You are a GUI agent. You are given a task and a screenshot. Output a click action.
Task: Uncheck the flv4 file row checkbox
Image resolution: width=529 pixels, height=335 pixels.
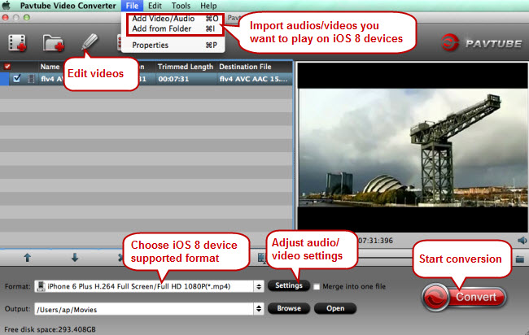[16, 79]
